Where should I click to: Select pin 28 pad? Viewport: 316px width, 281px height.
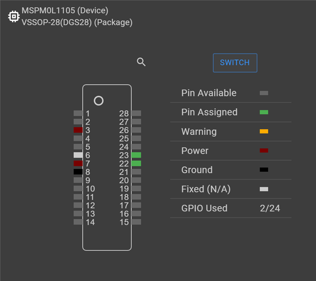[136, 113]
